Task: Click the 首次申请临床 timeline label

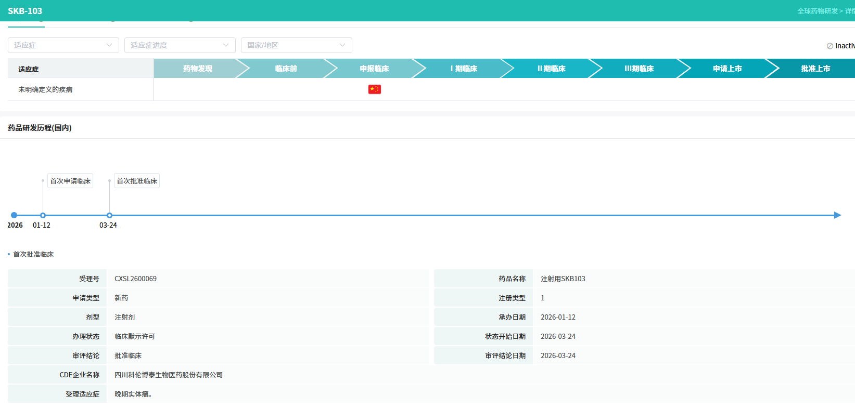Action: tap(70, 181)
